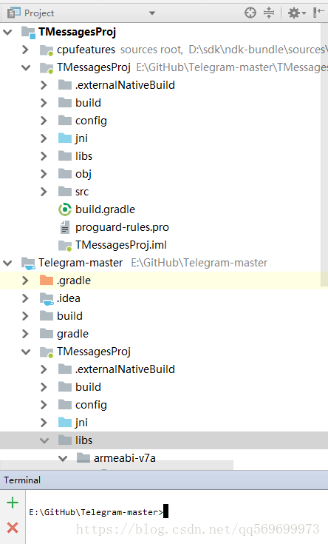Viewport: 328px width, 544px height.
Task: Select the gradle folder under Telegram-master
Action: (x=72, y=334)
